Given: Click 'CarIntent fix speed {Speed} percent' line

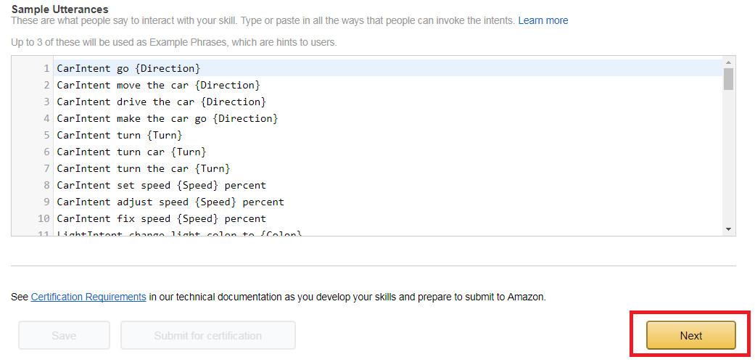Looking at the screenshot, I should click(388, 218).
